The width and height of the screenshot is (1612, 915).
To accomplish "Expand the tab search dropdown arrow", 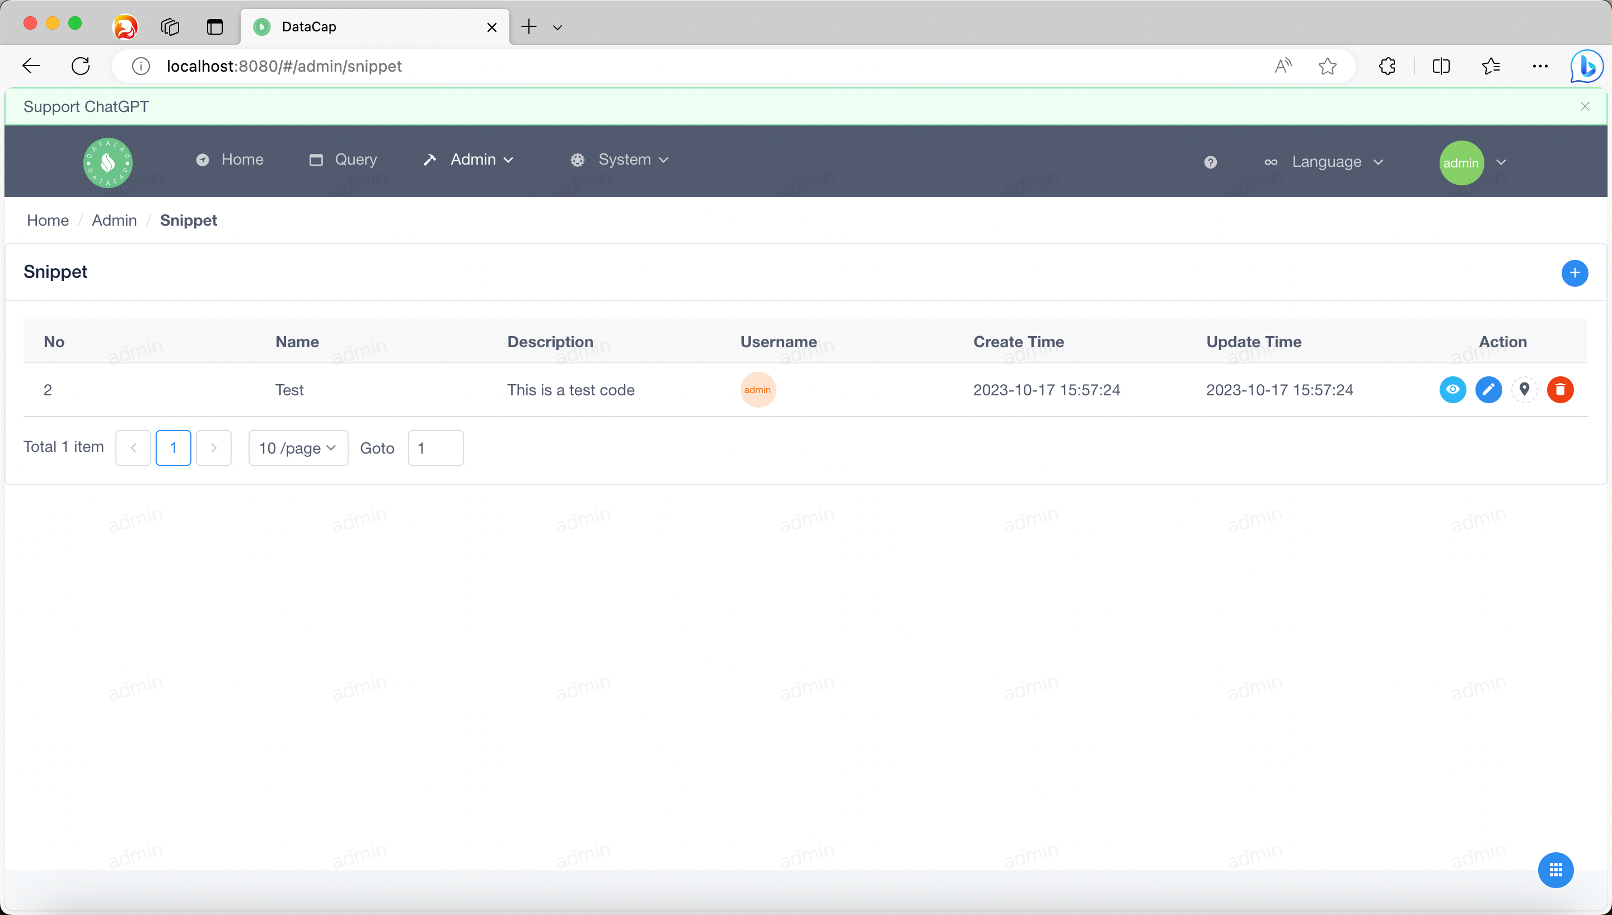I will 557,27.
